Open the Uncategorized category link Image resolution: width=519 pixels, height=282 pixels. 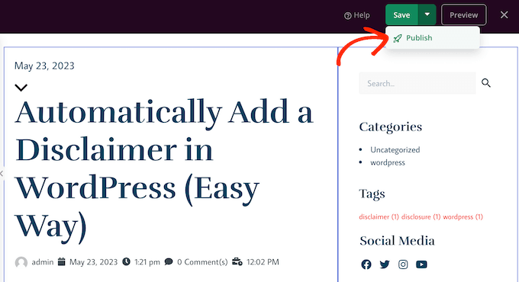pos(395,149)
